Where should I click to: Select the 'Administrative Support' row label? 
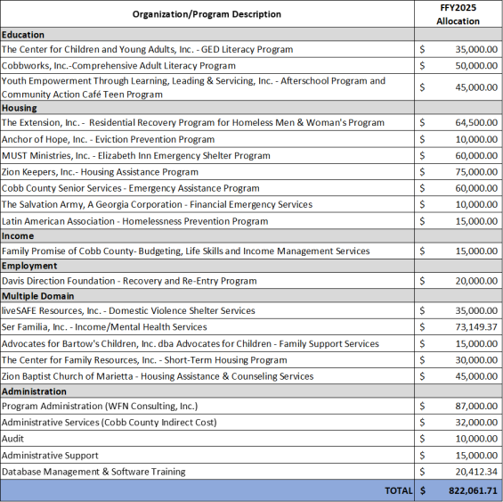(x=50, y=456)
